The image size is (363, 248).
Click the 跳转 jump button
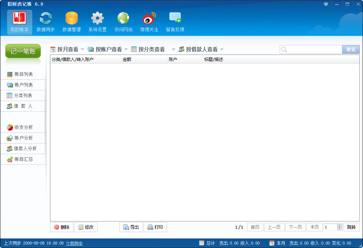(351, 227)
